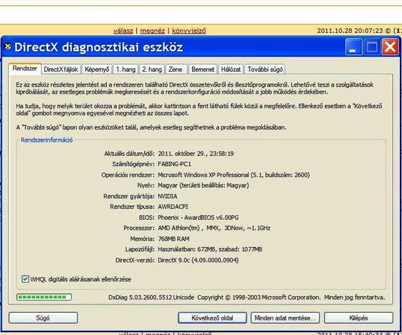Open the DirectX fájlok tab

pyautogui.click(x=61, y=69)
